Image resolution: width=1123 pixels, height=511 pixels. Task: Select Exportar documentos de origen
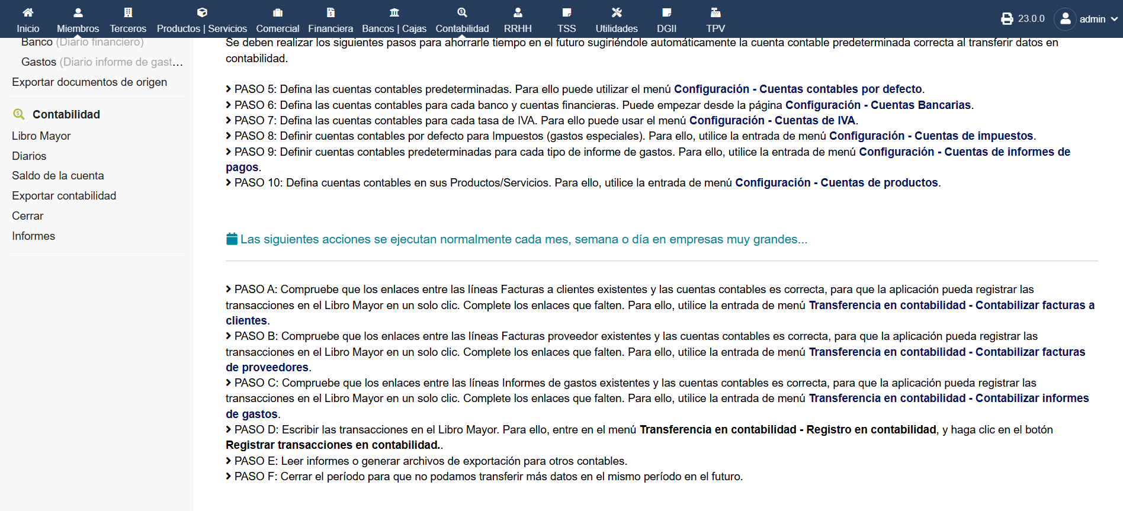click(89, 82)
